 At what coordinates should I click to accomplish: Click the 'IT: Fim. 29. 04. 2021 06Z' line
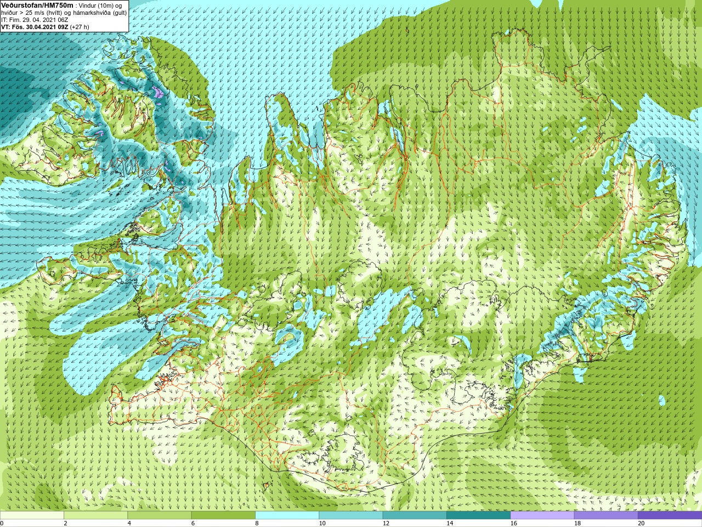click(35, 20)
